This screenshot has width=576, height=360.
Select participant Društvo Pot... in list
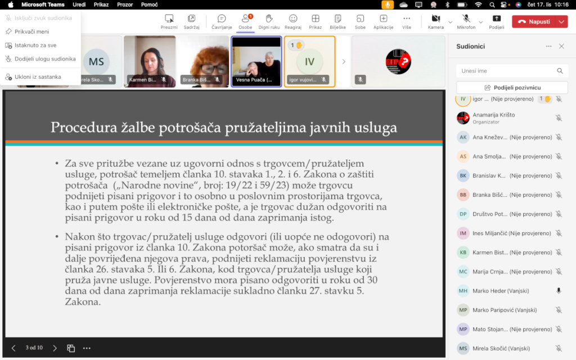point(511,214)
